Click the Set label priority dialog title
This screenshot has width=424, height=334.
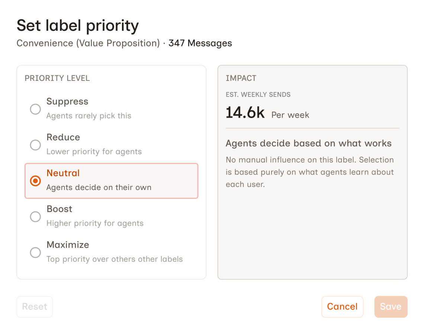pyautogui.click(x=77, y=25)
